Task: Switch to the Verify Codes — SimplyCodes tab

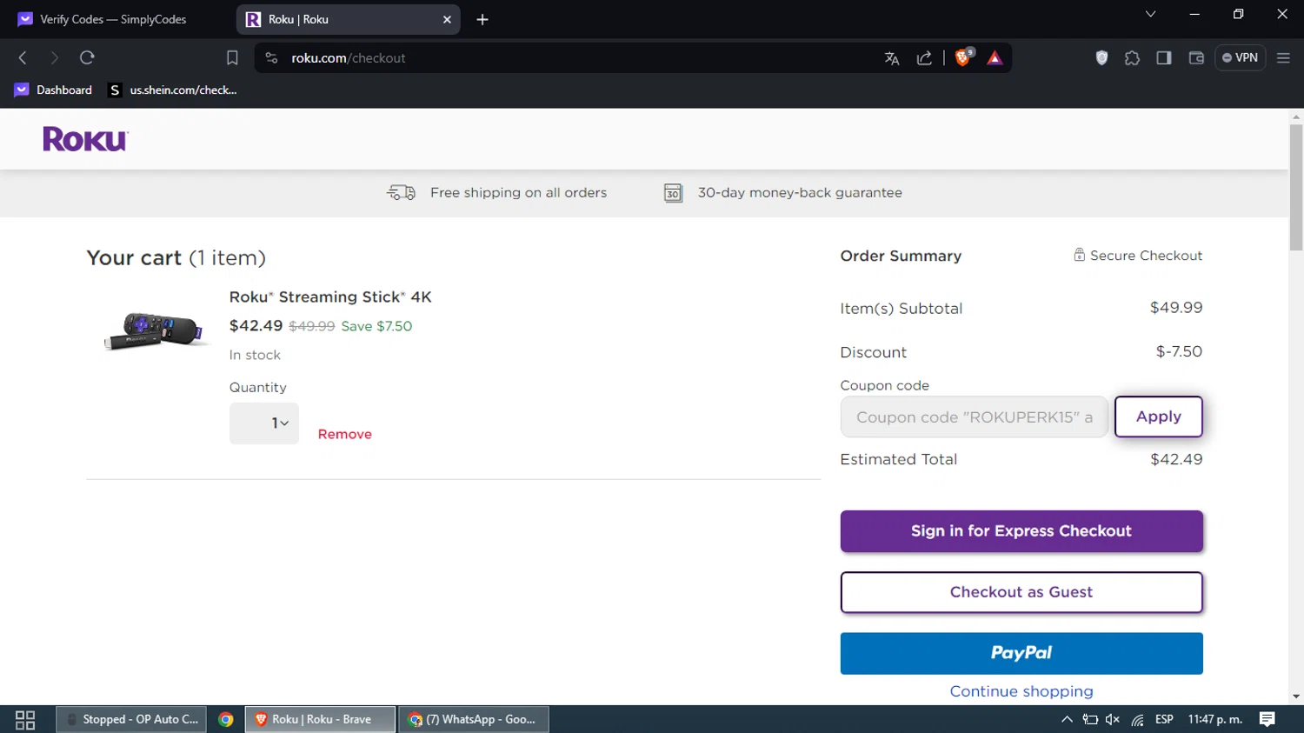Action: click(x=113, y=19)
